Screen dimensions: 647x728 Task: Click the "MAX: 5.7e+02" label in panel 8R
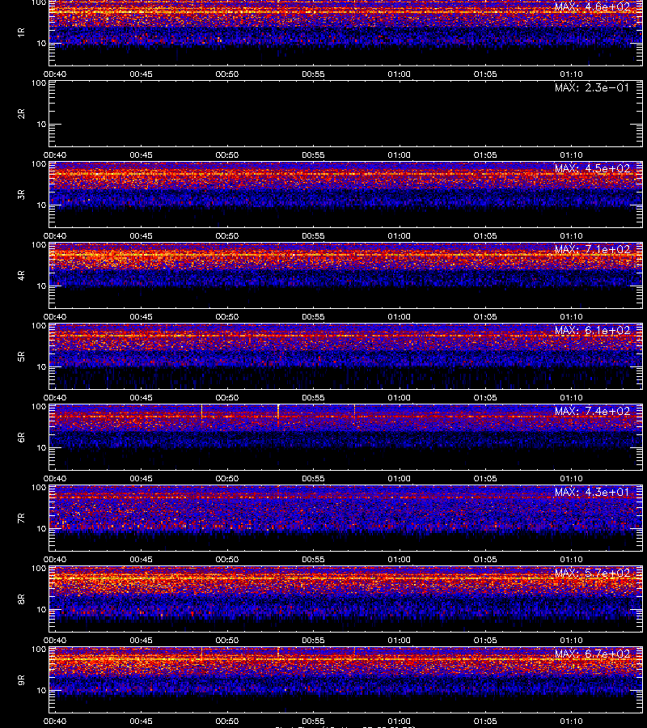pos(592,573)
